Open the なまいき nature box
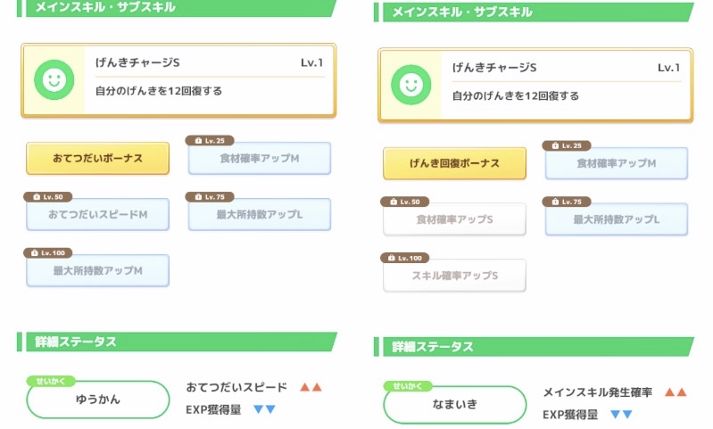The height and width of the screenshot is (429, 713). point(454,404)
